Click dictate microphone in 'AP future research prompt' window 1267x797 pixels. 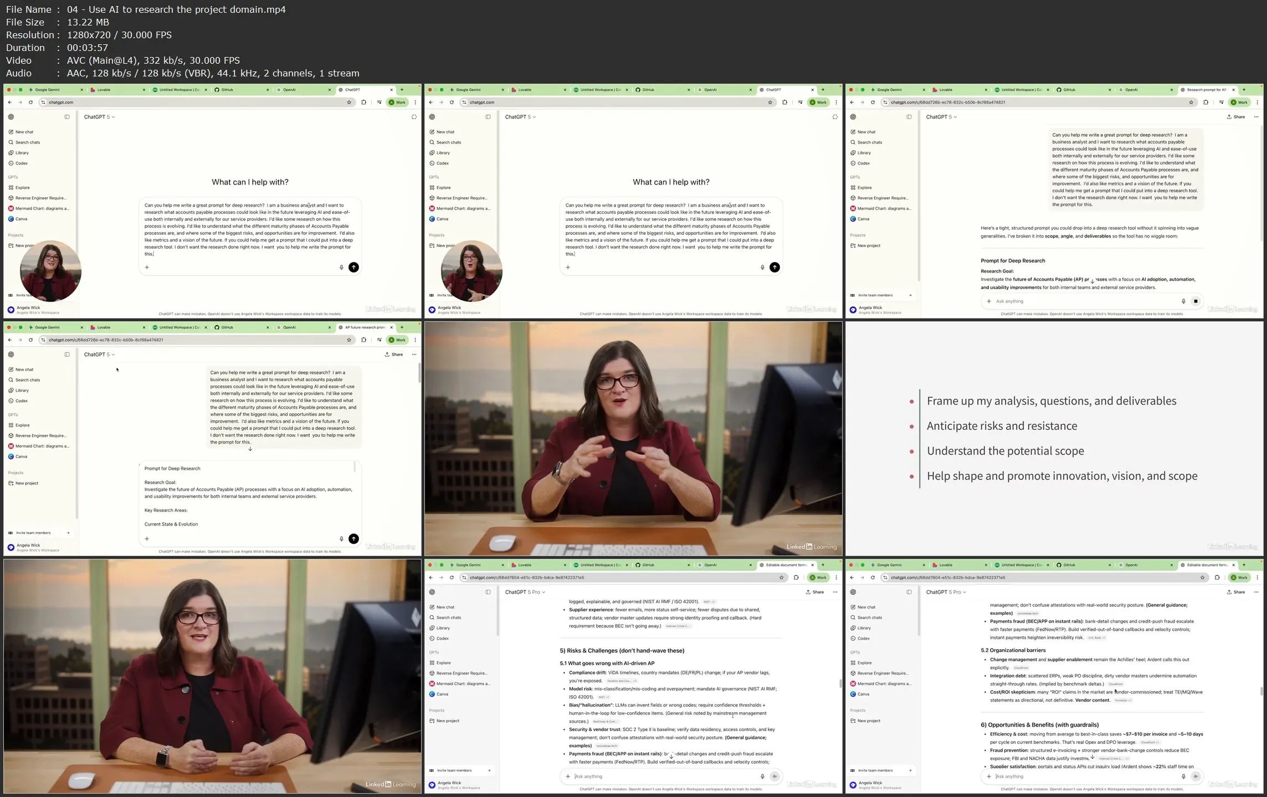[x=341, y=539]
